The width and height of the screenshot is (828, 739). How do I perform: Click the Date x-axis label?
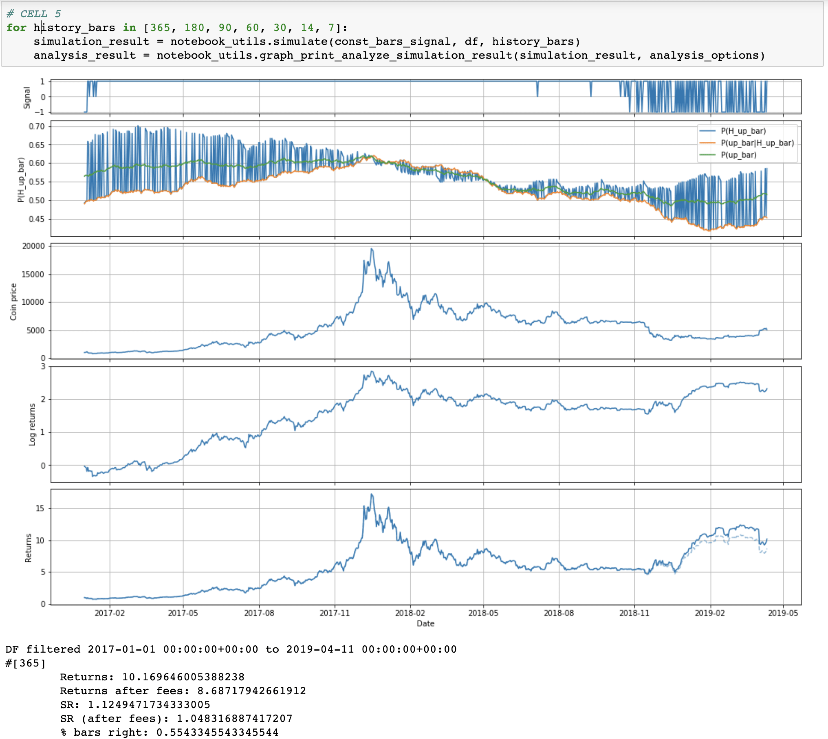[425, 623]
